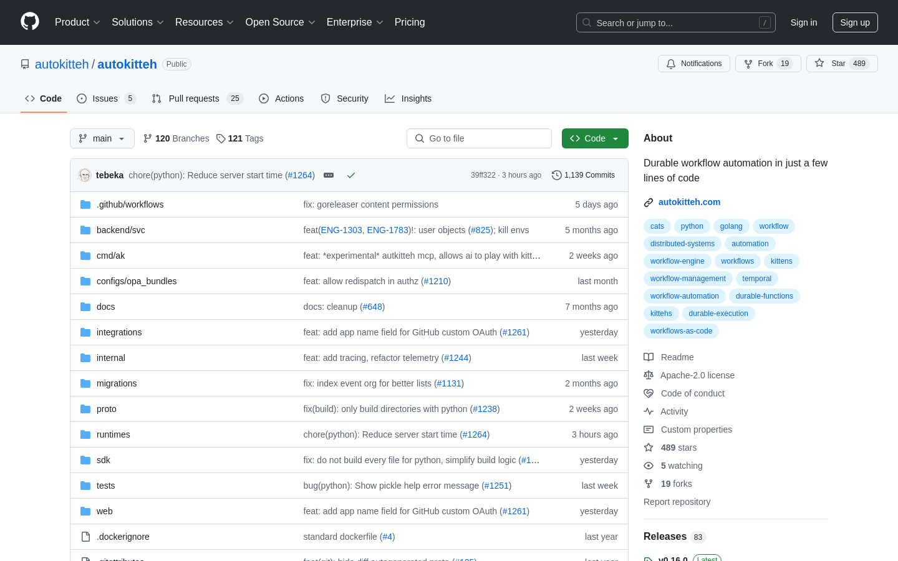
Task: Open the sdk folder
Action: [x=104, y=460]
